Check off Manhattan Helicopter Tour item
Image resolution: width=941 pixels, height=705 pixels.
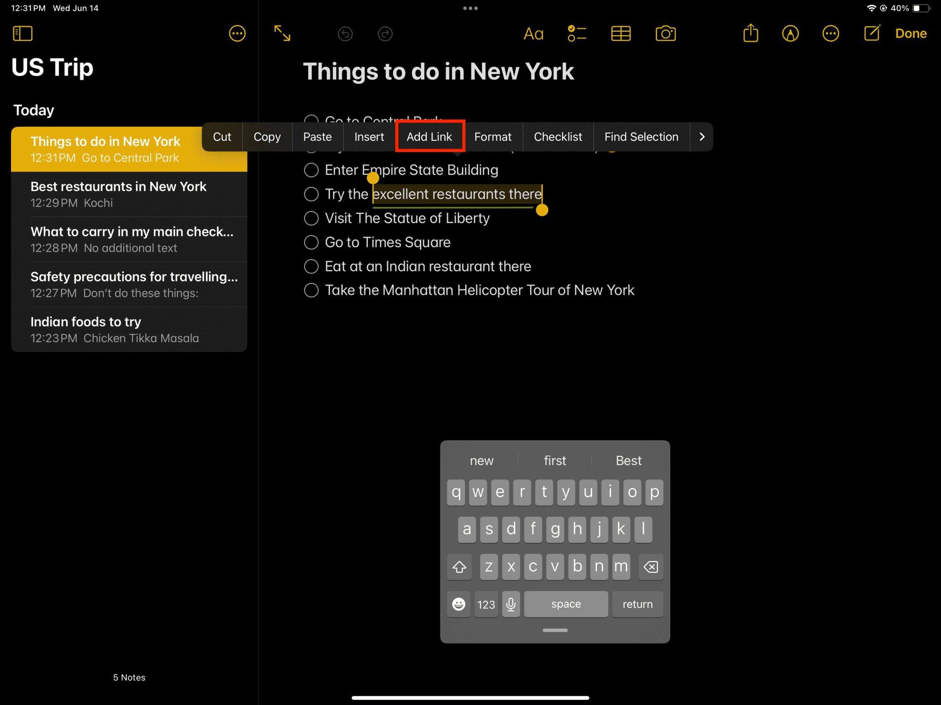[311, 290]
